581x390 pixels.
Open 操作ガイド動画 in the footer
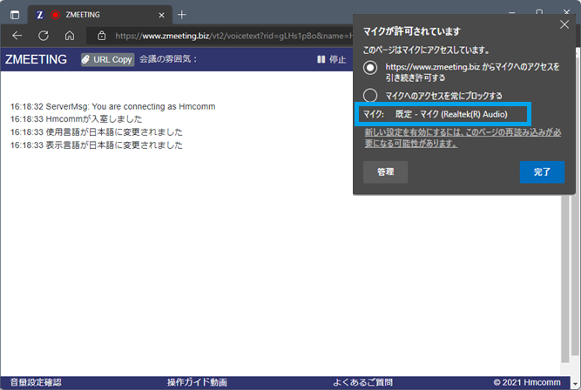(x=197, y=382)
